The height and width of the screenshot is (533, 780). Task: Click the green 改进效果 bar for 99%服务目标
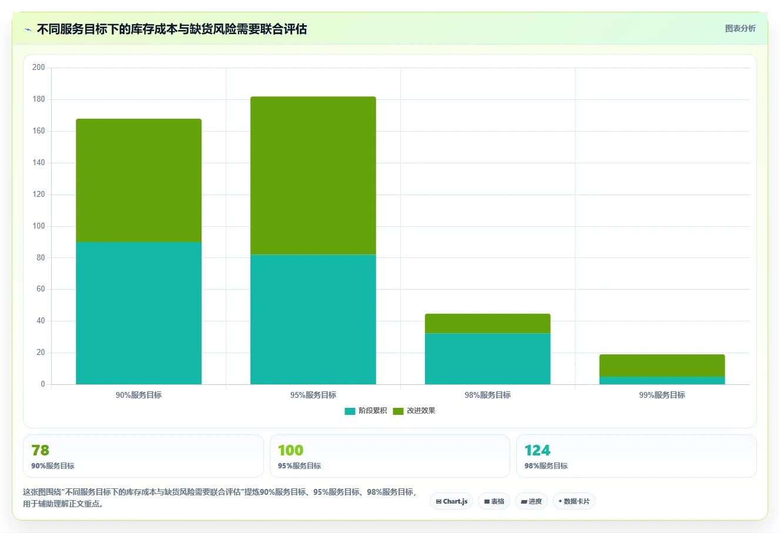click(662, 366)
